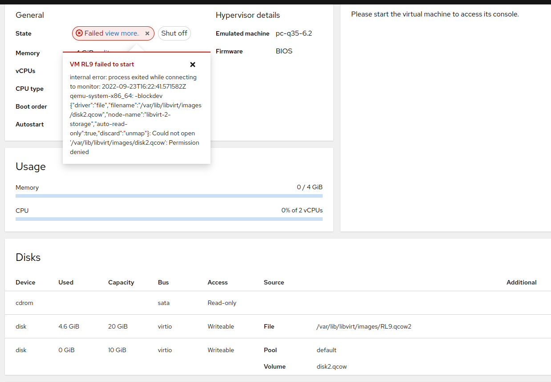Click the vCPUs field
The image size is (551, 382).
pos(24,71)
